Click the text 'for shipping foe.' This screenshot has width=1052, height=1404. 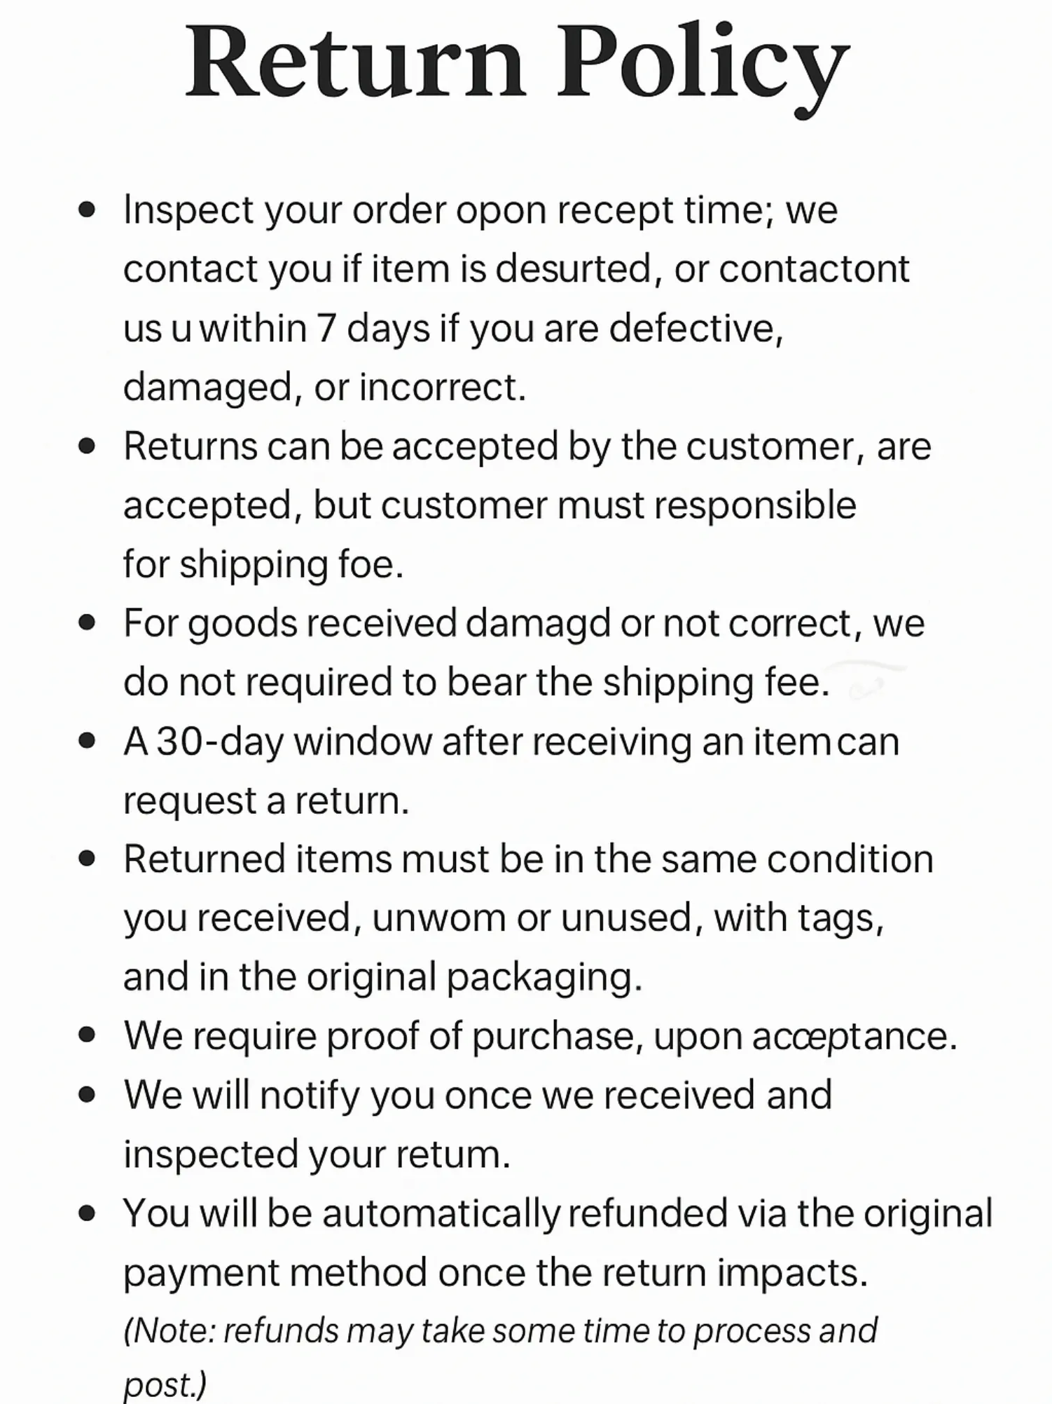pos(263,565)
